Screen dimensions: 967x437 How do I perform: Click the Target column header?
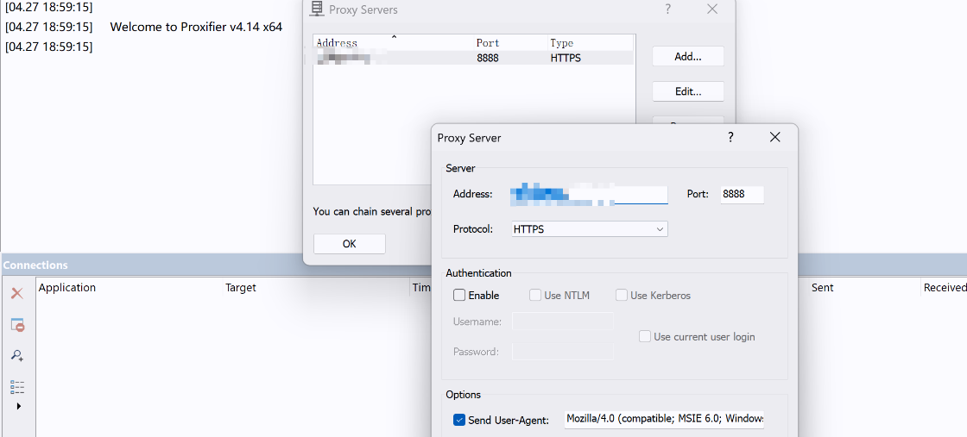coord(241,288)
